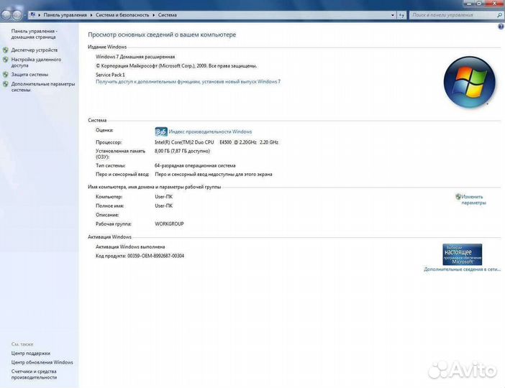
Task: Click link to get new Windows 7 edition
Action: pos(188,82)
